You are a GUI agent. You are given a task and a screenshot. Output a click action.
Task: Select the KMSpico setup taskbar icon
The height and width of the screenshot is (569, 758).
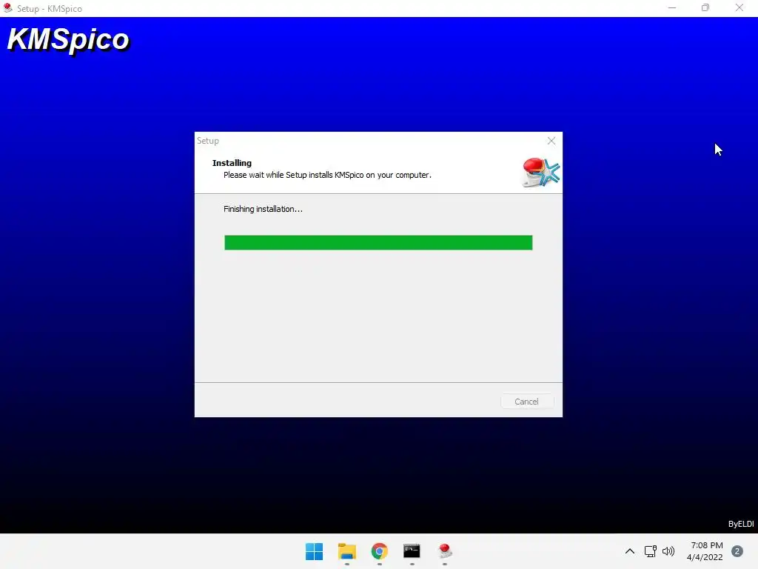coord(445,551)
